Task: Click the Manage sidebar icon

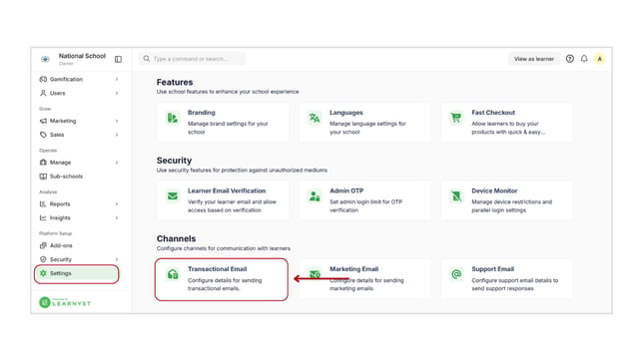Action: coord(43,163)
